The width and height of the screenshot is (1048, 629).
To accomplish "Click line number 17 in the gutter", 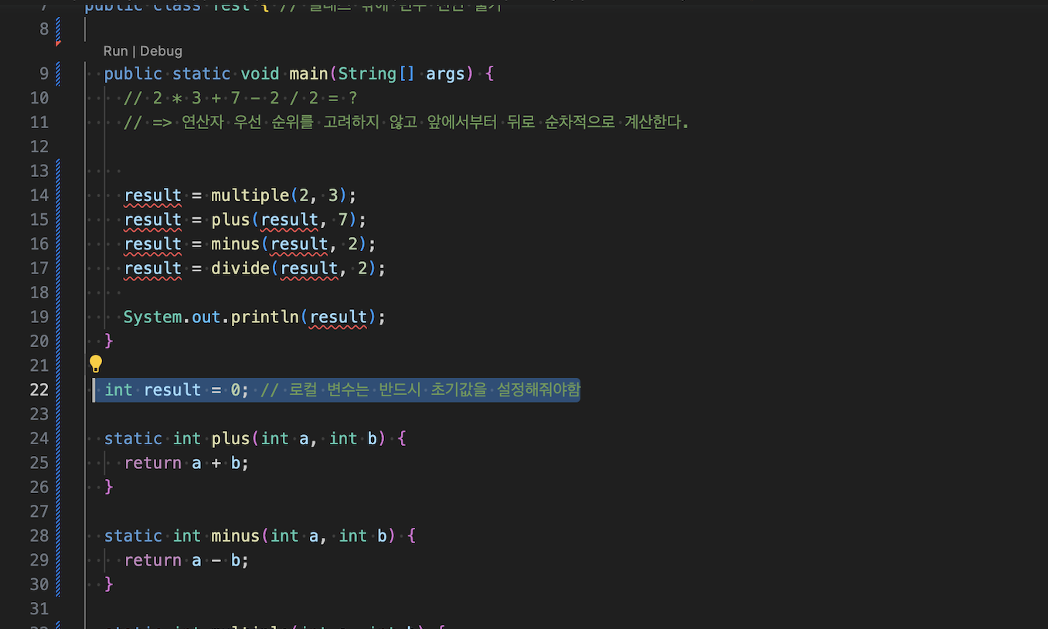I will point(39,268).
